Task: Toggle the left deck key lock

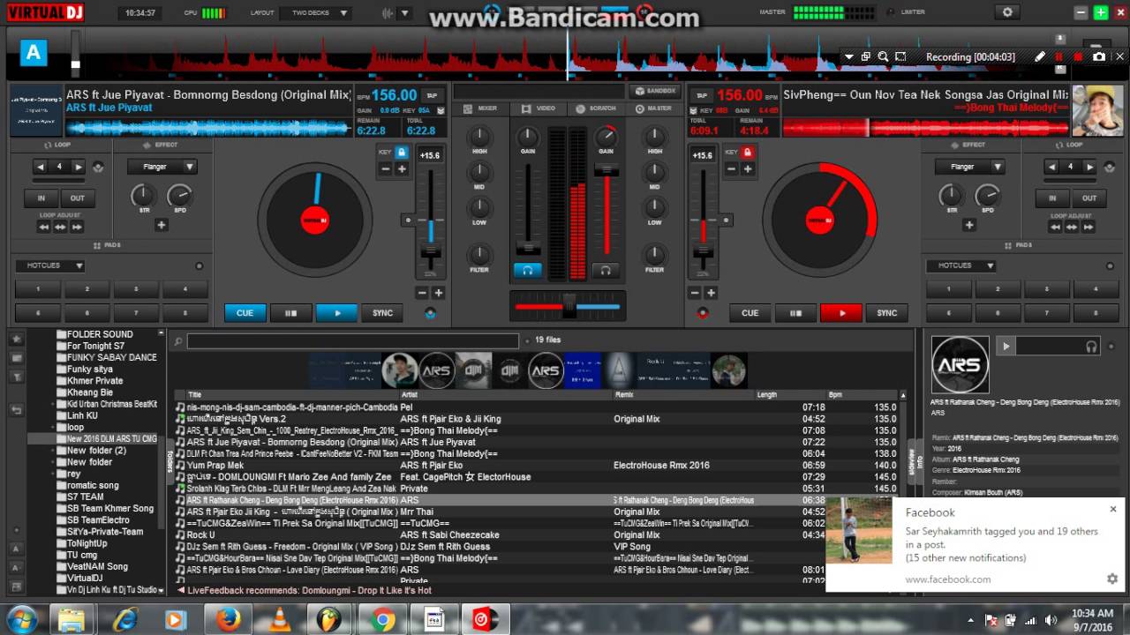Action: pos(402,152)
